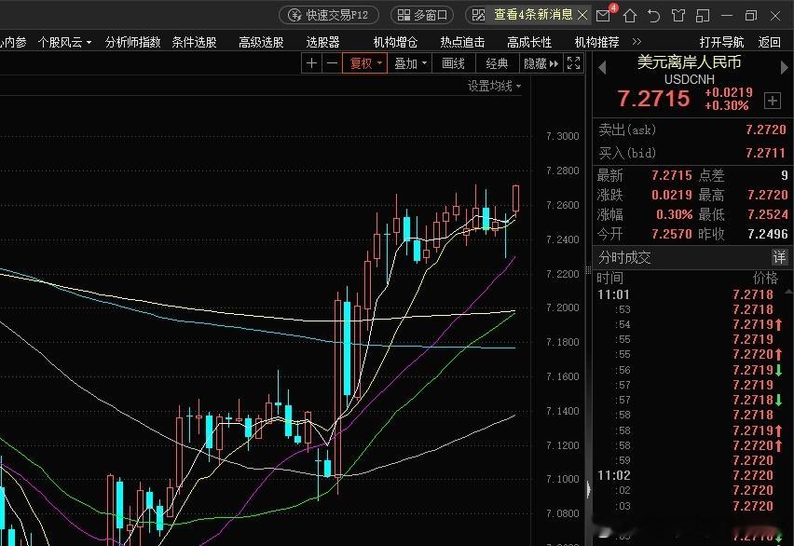This screenshot has width=794, height=546.
Task: Go to next instrument with right arrow
Action: [785, 67]
